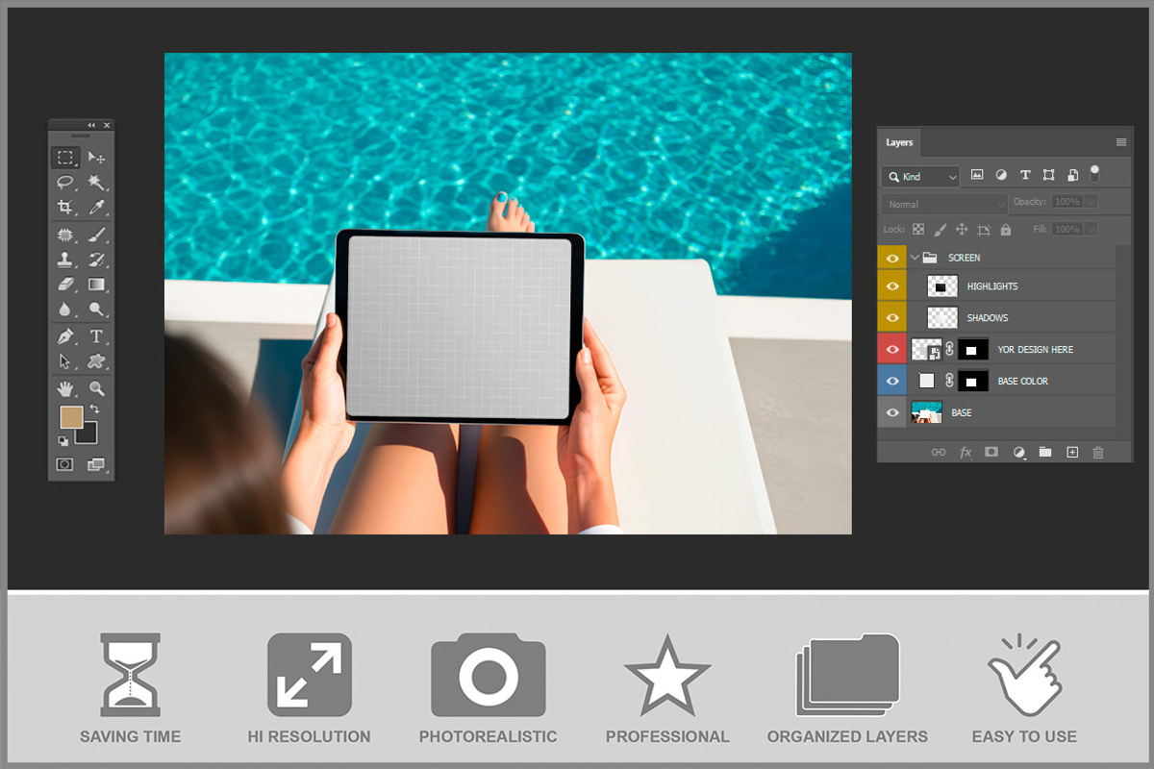Create new fill or adjustment layer
The width and height of the screenshot is (1154, 769).
[x=1018, y=452]
